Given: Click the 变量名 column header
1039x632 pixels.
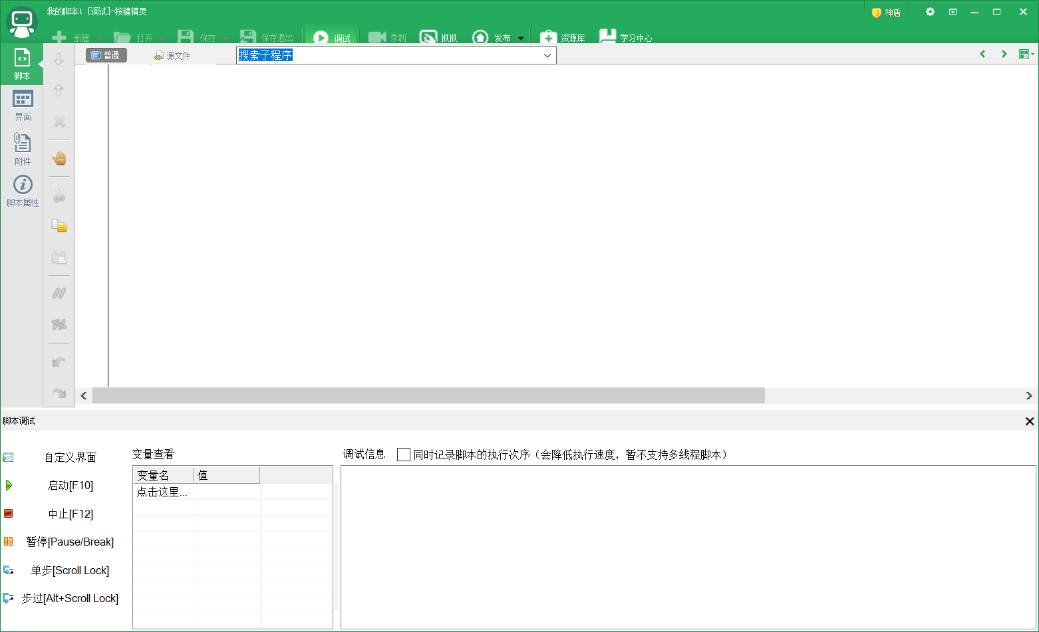Looking at the screenshot, I should pyautogui.click(x=164, y=475).
